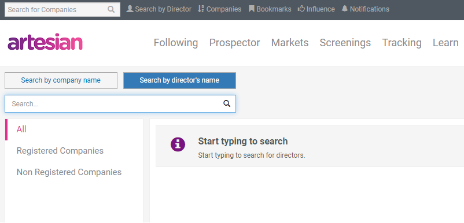Image resolution: width=464 pixels, height=223 pixels.
Task: Click the bell icon beside Notifications
Action: [x=344, y=9]
